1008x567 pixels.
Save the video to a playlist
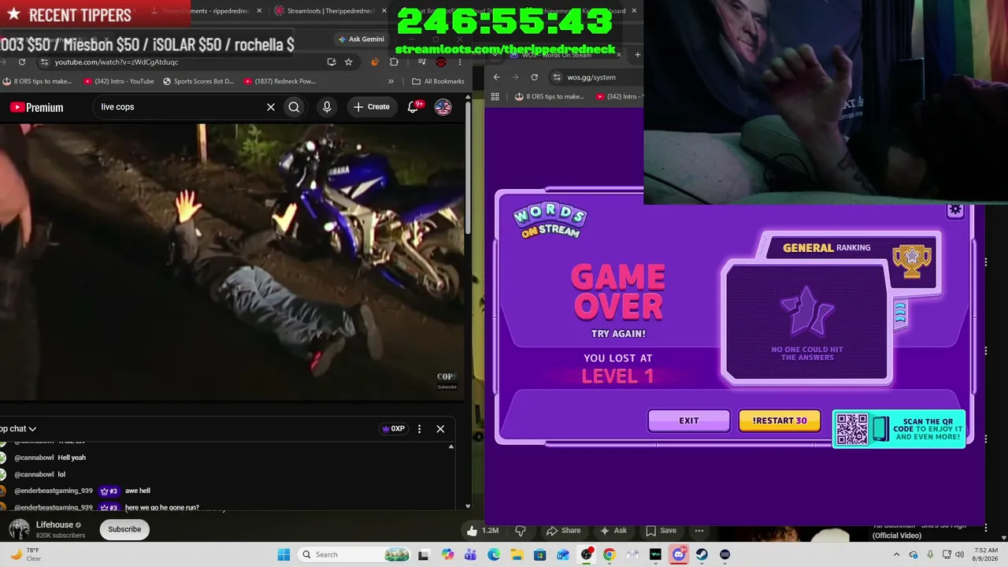point(661,530)
